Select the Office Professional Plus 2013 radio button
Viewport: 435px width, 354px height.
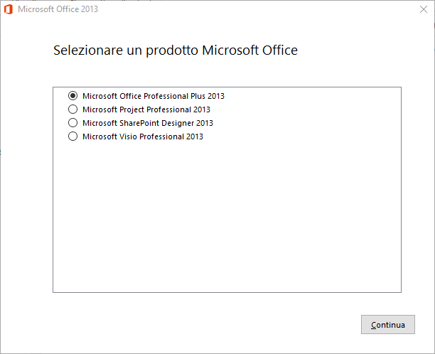click(x=72, y=96)
